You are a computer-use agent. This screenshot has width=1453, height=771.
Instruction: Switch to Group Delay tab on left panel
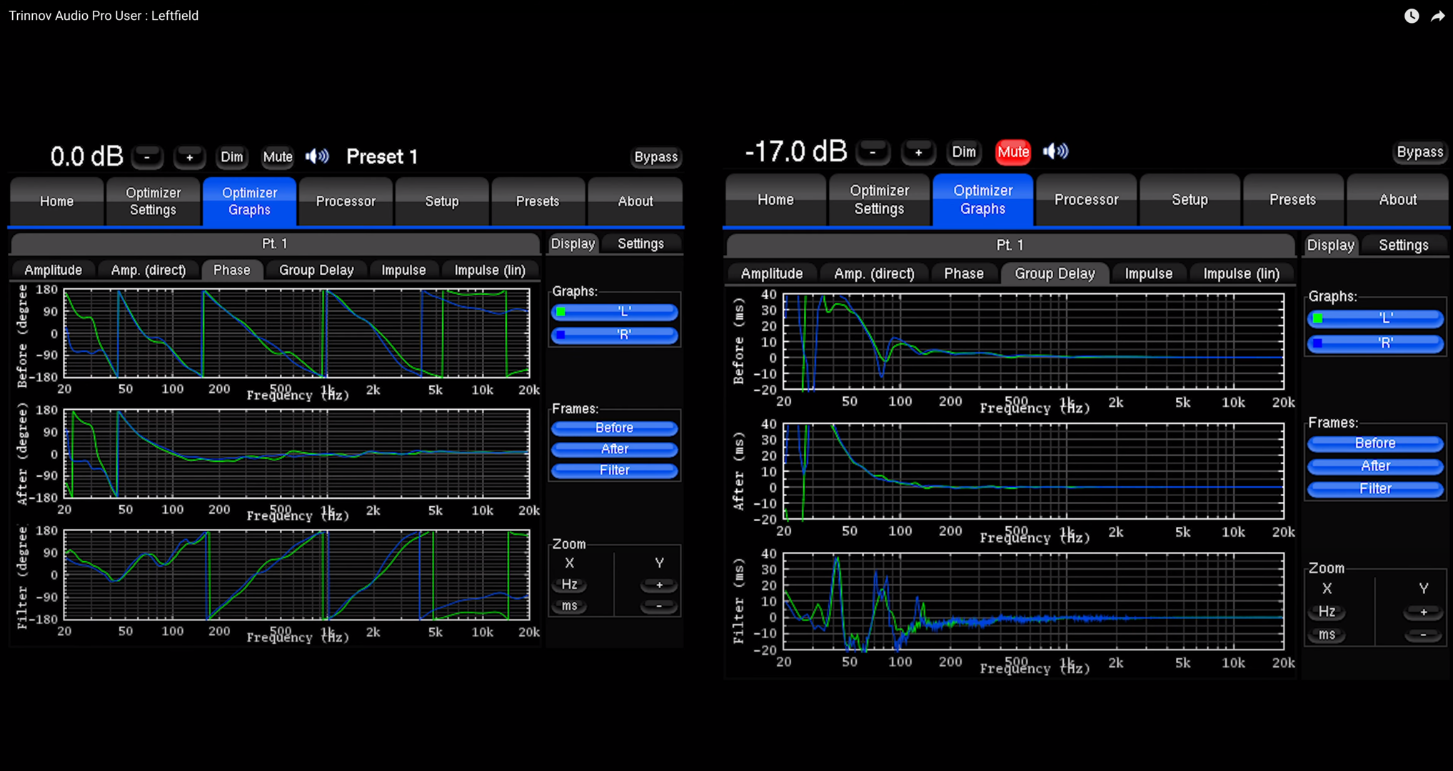click(x=316, y=270)
